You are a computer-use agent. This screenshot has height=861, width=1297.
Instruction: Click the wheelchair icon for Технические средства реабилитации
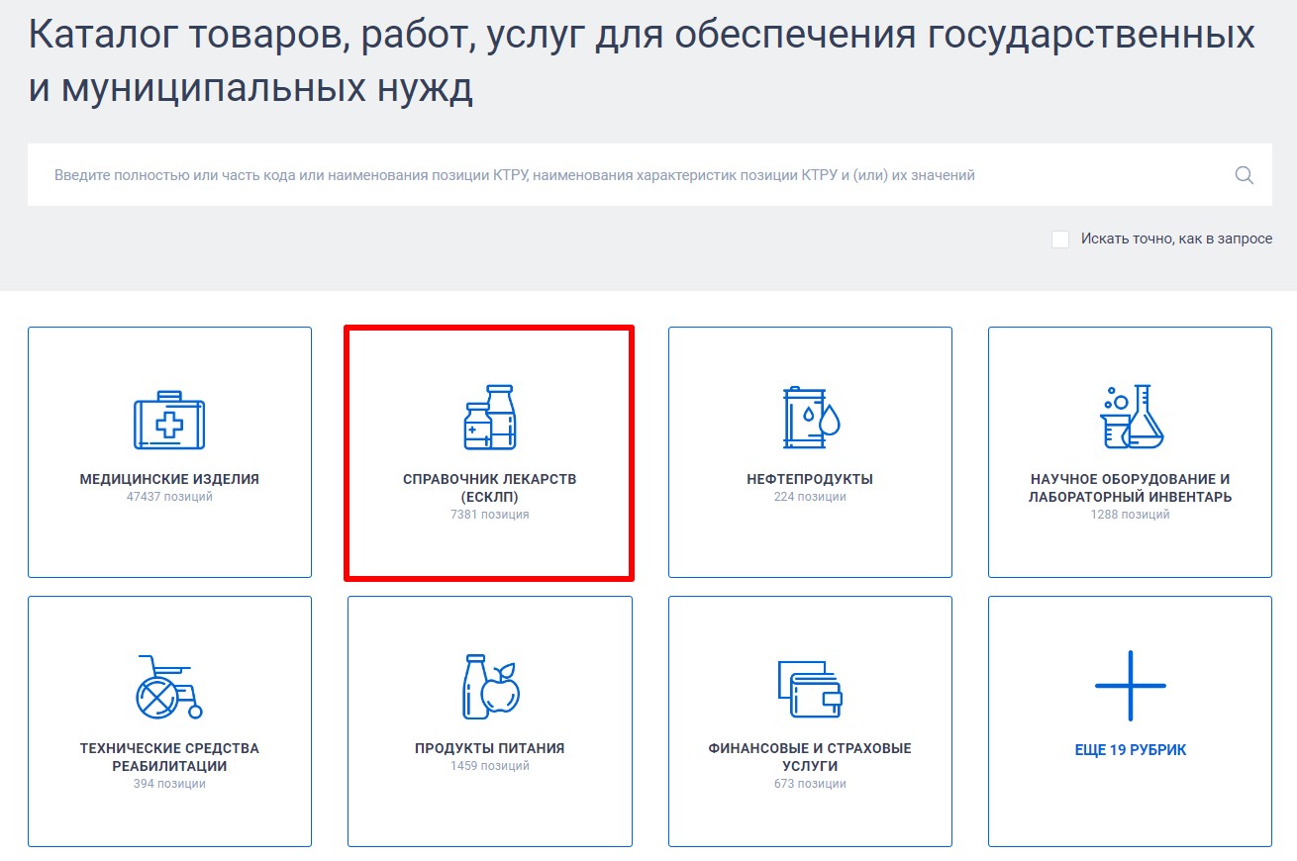[x=169, y=683]
